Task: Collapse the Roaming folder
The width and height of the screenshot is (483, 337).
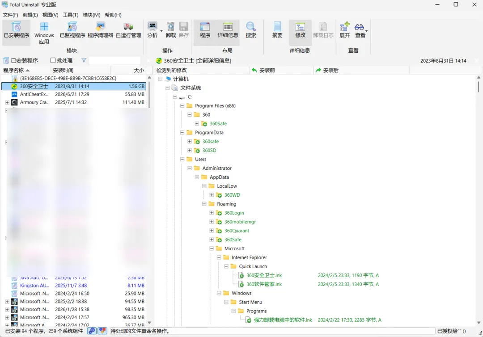Action: coord(204,204)
